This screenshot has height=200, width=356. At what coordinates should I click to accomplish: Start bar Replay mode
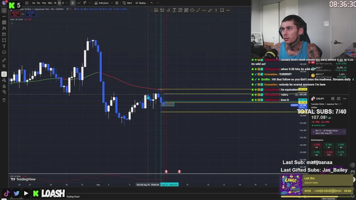140,3
